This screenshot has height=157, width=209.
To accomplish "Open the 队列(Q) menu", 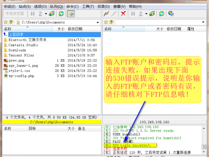I will tap(56, 6).
